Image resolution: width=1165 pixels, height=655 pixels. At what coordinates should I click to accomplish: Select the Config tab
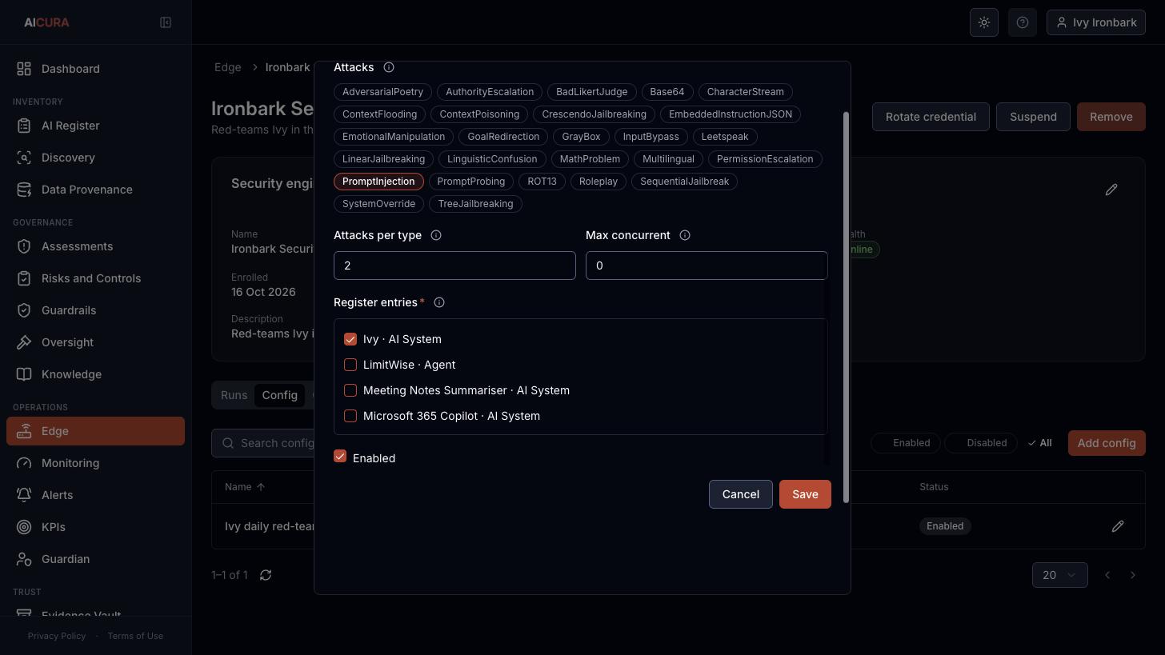(280, 395)
